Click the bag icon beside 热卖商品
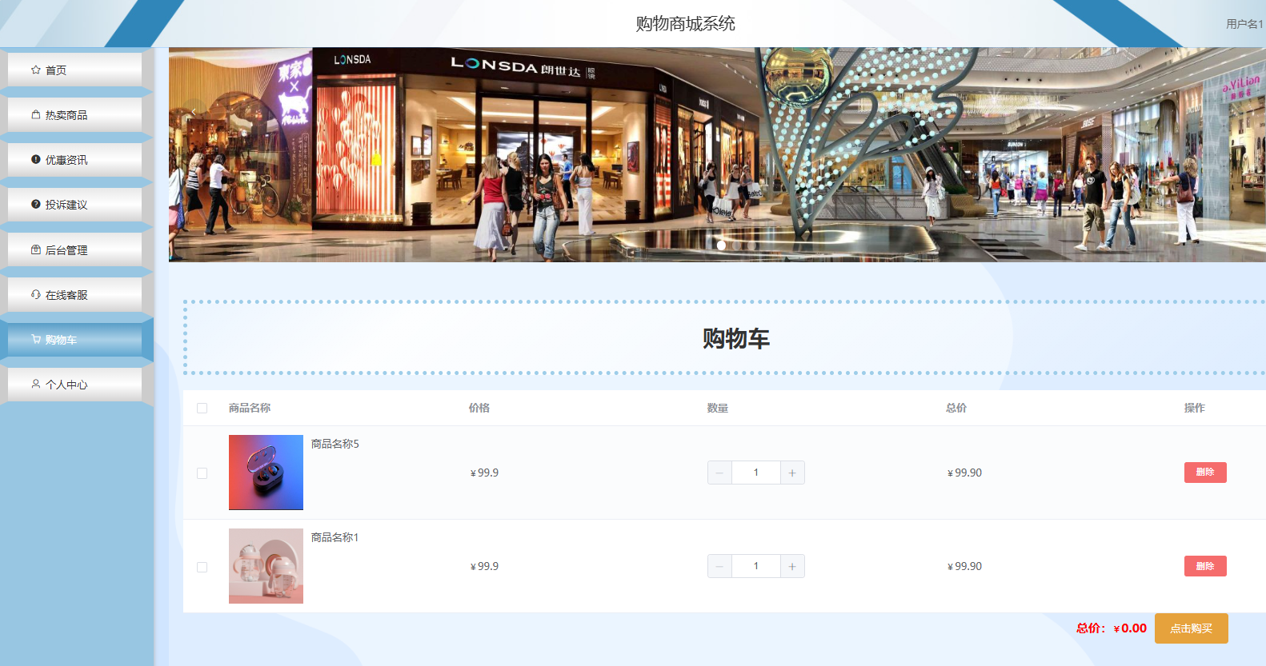The image size is (1266, 666). 36,114
